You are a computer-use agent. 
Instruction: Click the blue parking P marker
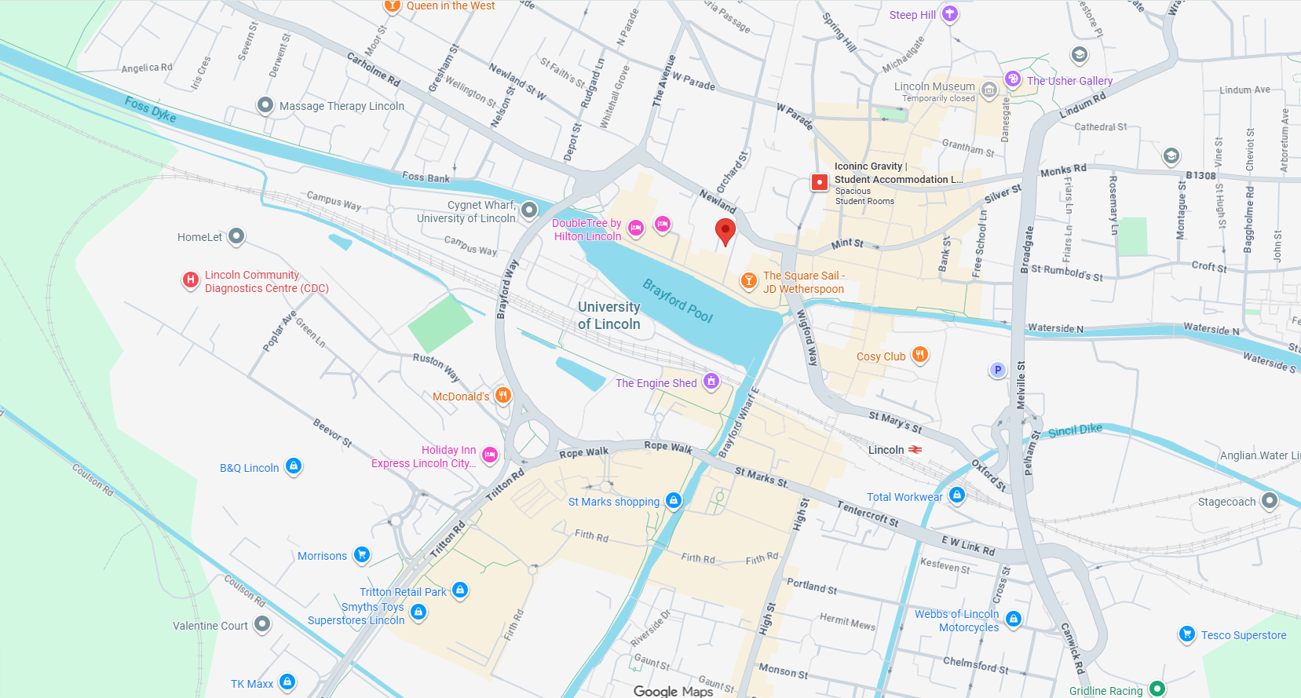click(x=997, y=370)
